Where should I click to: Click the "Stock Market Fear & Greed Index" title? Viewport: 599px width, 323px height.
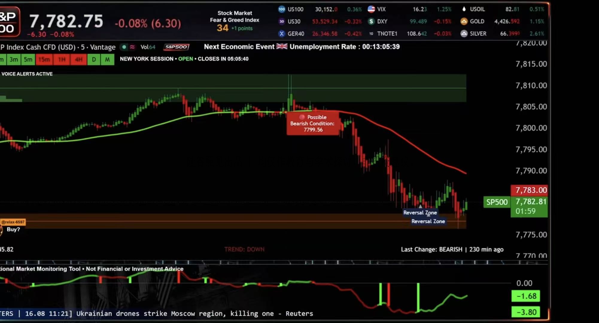point(235,16)
